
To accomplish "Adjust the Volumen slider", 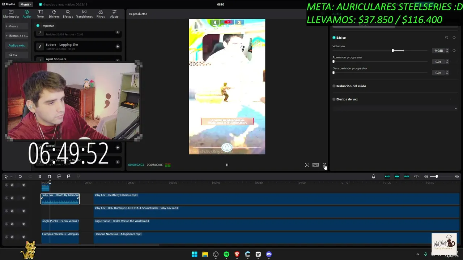I will click(393, 51).
